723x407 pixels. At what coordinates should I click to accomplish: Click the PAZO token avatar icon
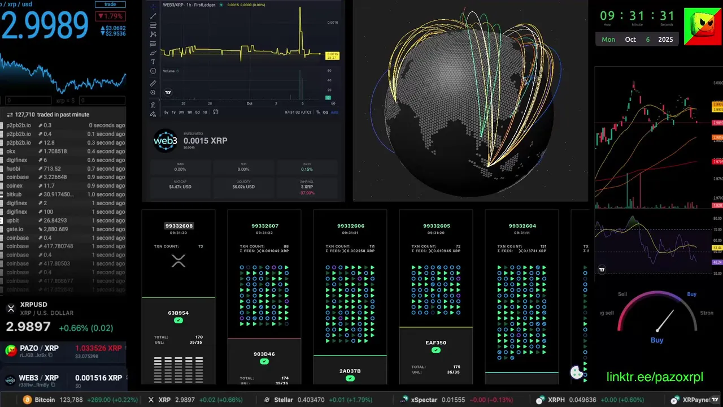tap(10, 352)
